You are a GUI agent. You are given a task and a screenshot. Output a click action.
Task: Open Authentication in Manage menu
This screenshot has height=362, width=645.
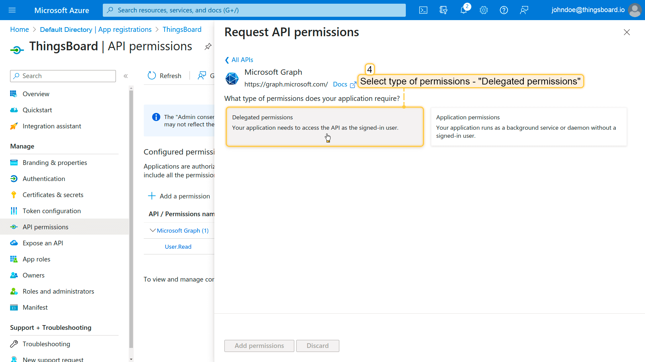click(x=44, y=179)
